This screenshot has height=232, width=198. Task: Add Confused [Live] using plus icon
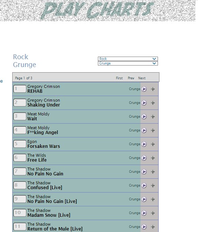153,185
